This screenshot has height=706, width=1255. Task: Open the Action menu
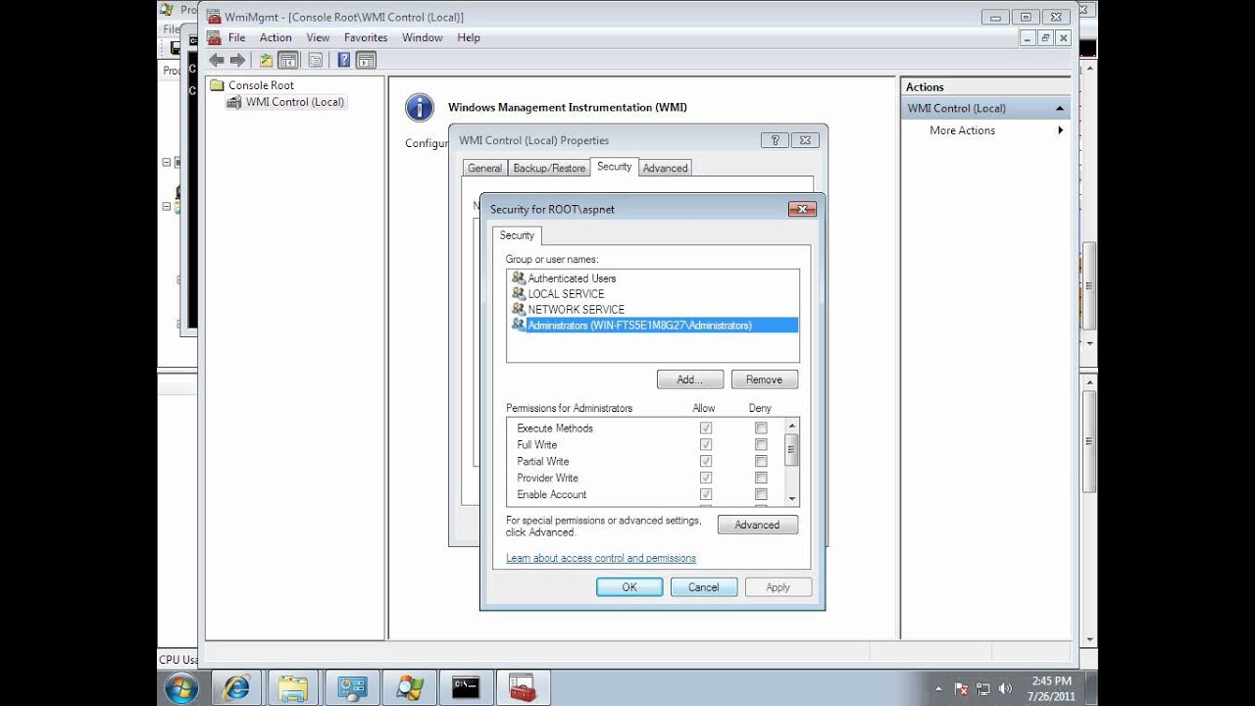pyautogui.click(x=276, y=37)
